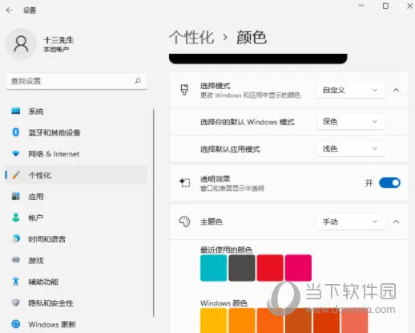Open 时间和语言 settings page
Screen dimensions: 415x333
tap(76, 239)
